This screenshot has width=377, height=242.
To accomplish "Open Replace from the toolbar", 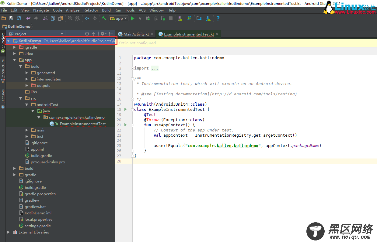I will click(78, 19).
